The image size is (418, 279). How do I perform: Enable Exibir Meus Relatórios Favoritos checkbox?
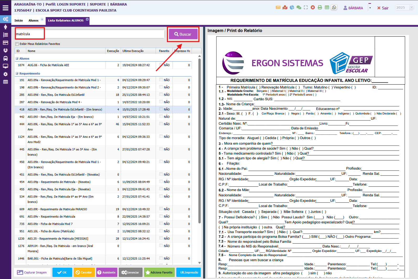point(17,44)
